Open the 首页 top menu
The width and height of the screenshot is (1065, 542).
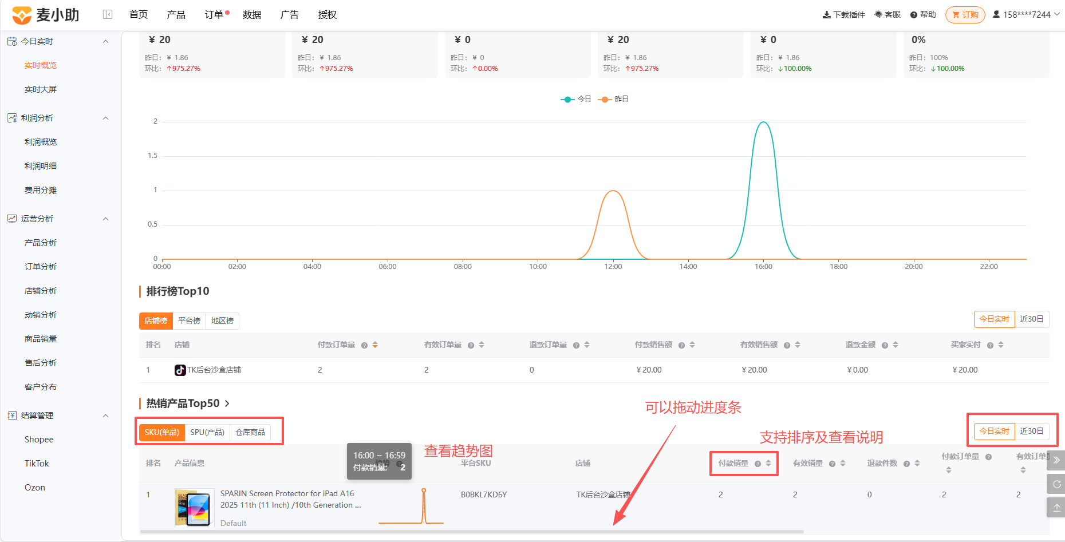point(139,15)
